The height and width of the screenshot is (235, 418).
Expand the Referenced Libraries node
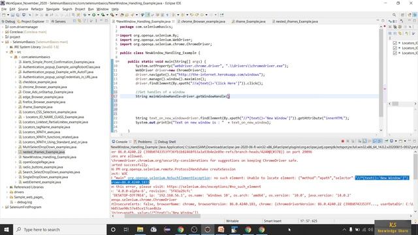[x=7, y=187]
